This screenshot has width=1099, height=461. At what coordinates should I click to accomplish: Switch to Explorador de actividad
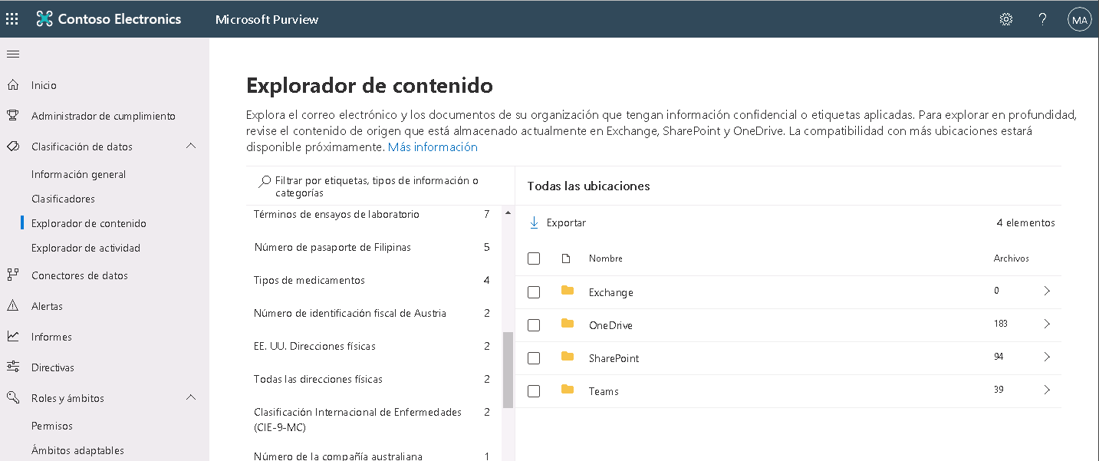[84, 248]
